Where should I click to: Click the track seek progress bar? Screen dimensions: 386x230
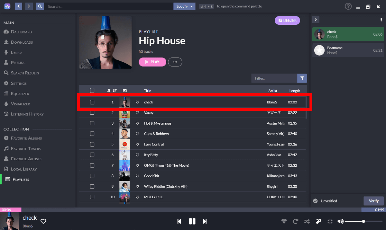193,210
